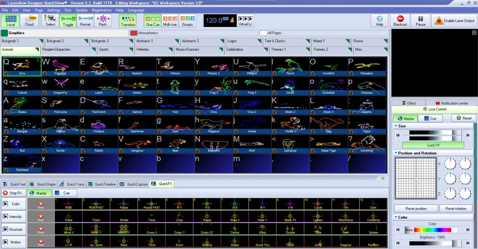Expand the Text & Clocks page arrow
Image resolution: width=478 pixels, height=249 pixels.
tap(308, 41)
